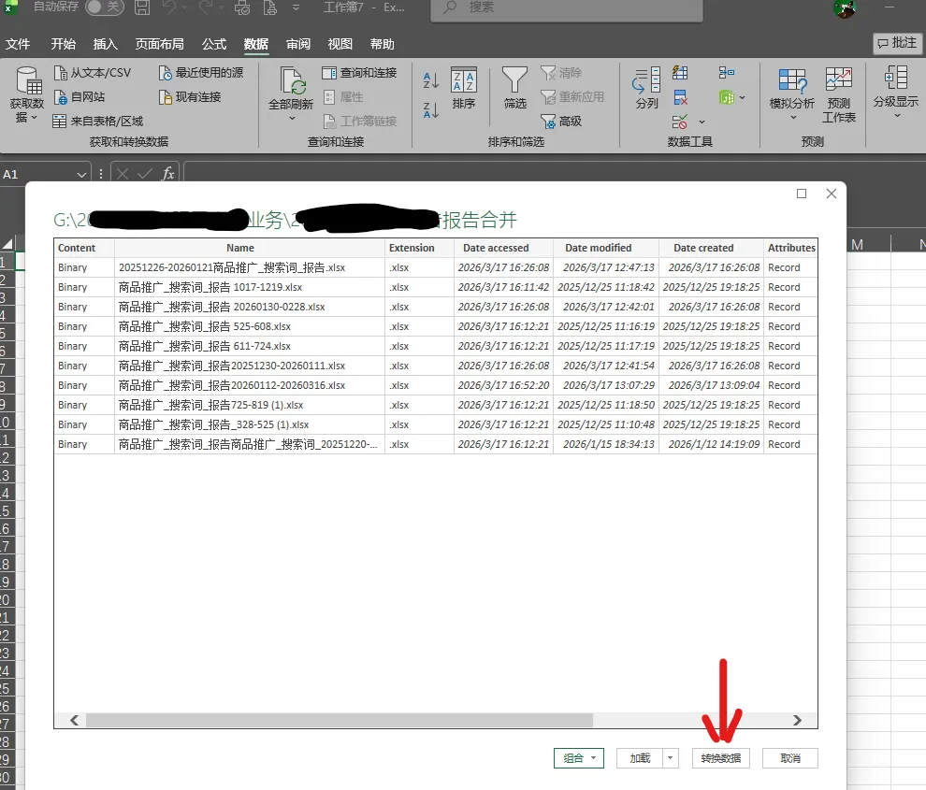Expand the Name Box dropdown next to A1
The height and width of the screenshot is (790, 926).
click(81, 174)
